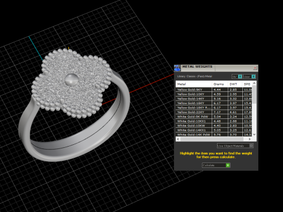This screenshot has width=283, height=212.
Task: Select the Yellow Gold:22KY row
Action: point(214,112)
